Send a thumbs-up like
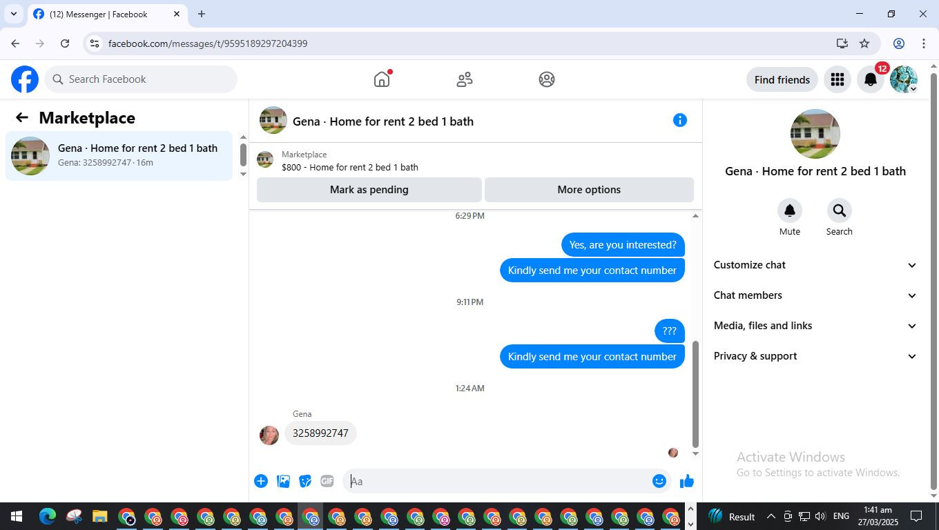 [686, 481]
